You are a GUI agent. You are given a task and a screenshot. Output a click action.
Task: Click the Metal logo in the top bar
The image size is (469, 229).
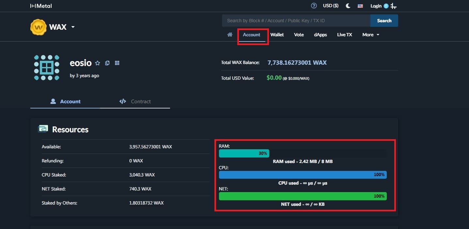[x=41, y=6]
